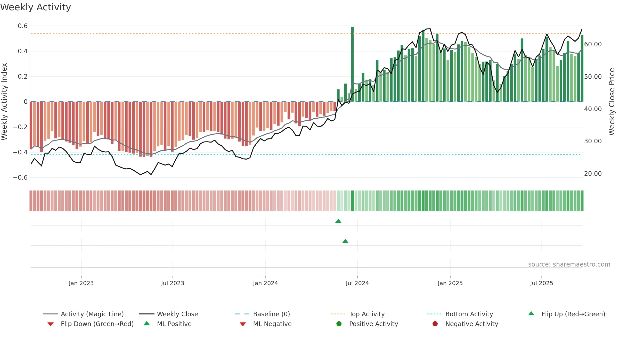This screenshot has width=619, height=348.
Task: Click the 60.00 right-axis price label
Action: tap(593, 44)
